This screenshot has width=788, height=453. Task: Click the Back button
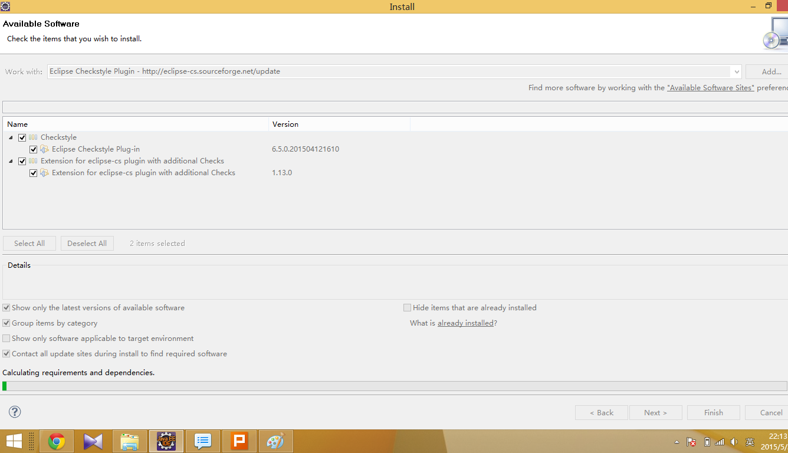click(602, 412)
